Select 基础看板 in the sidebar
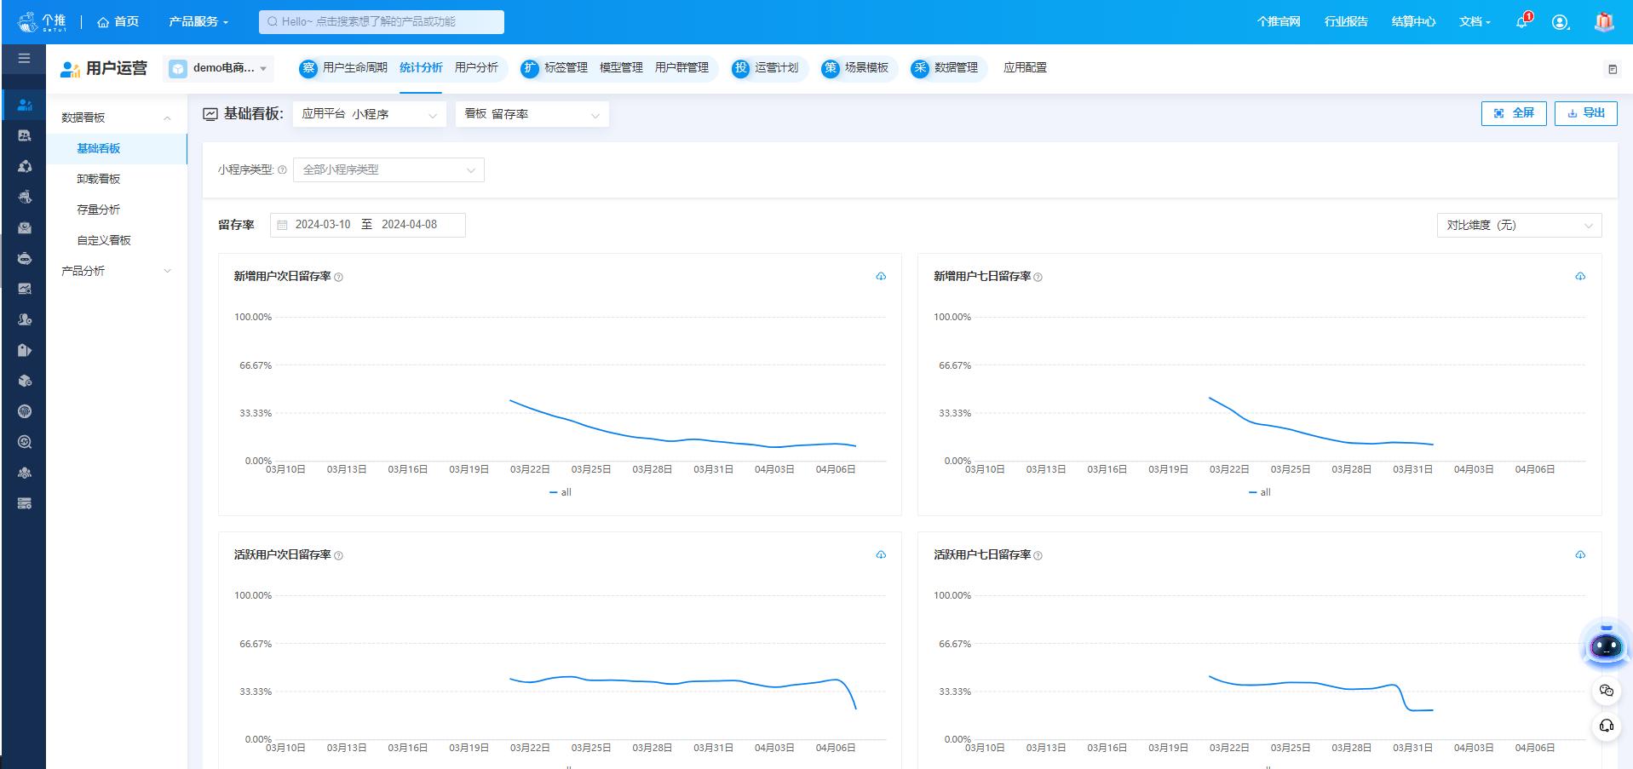Viewport: 1633px width, 769px height. tap(117, 148)
